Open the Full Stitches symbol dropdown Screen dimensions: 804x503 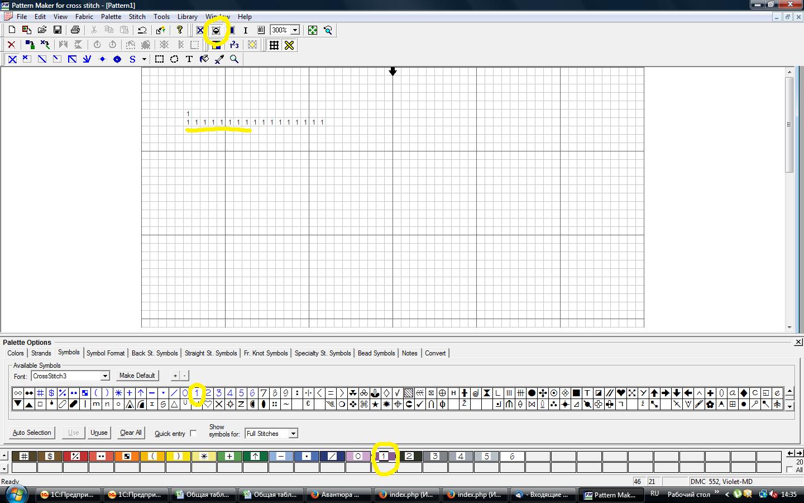point(293,434)
